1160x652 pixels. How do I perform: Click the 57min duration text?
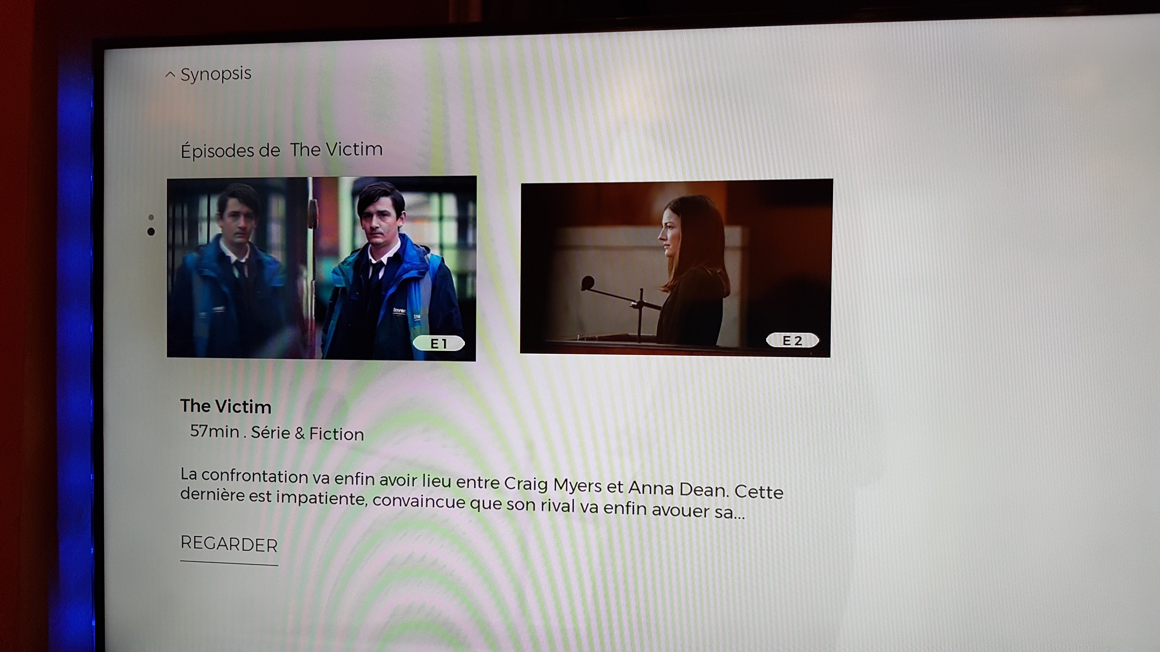pyautogui.click(x=214, y=431)
